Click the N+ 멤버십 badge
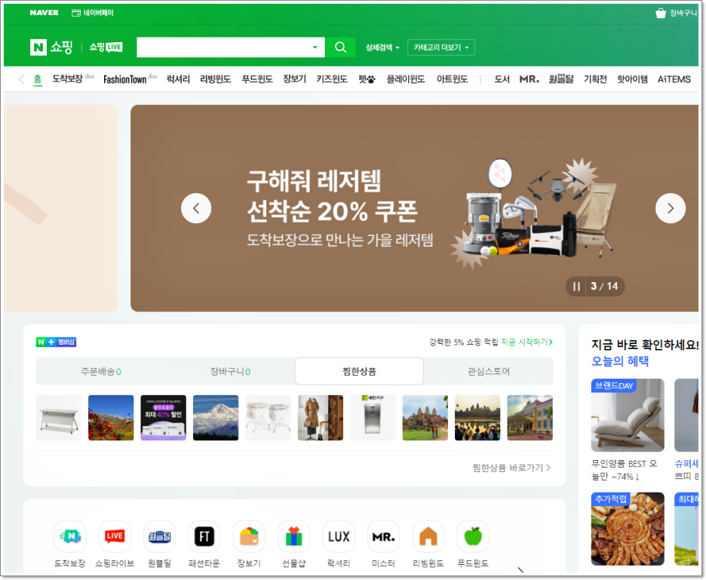Screen dimensions: 706x580 pyautogui.click(x=56, y=342)
